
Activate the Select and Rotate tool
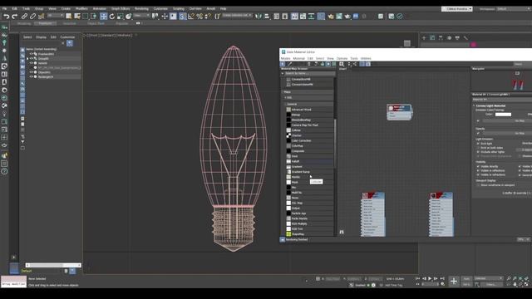112,17
